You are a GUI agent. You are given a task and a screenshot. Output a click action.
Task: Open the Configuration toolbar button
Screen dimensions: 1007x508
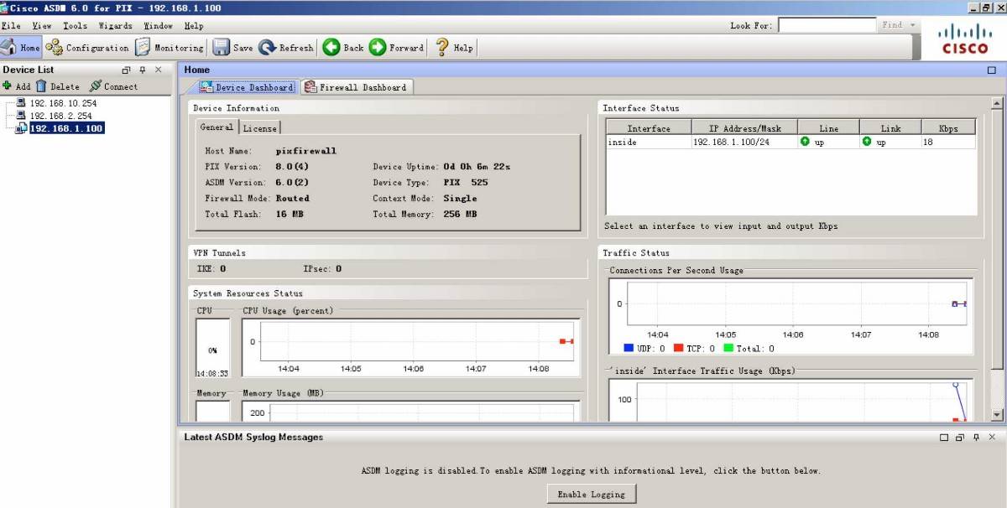[87, 48]
